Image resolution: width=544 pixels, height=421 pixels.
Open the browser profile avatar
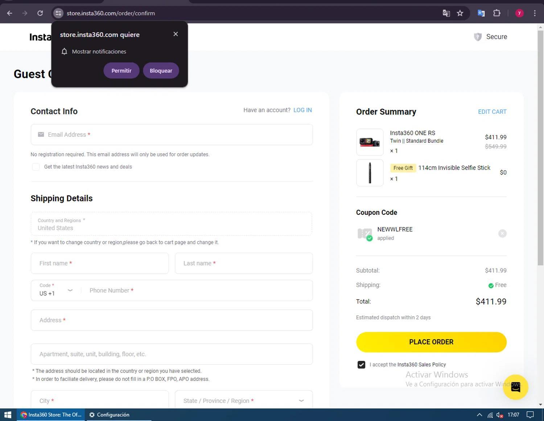click(519, 13)
